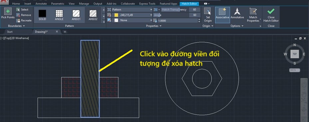Viewport: 309px width, 122px height.
Task: Close the Drawing1* file tab
Action: coord(57,31)
